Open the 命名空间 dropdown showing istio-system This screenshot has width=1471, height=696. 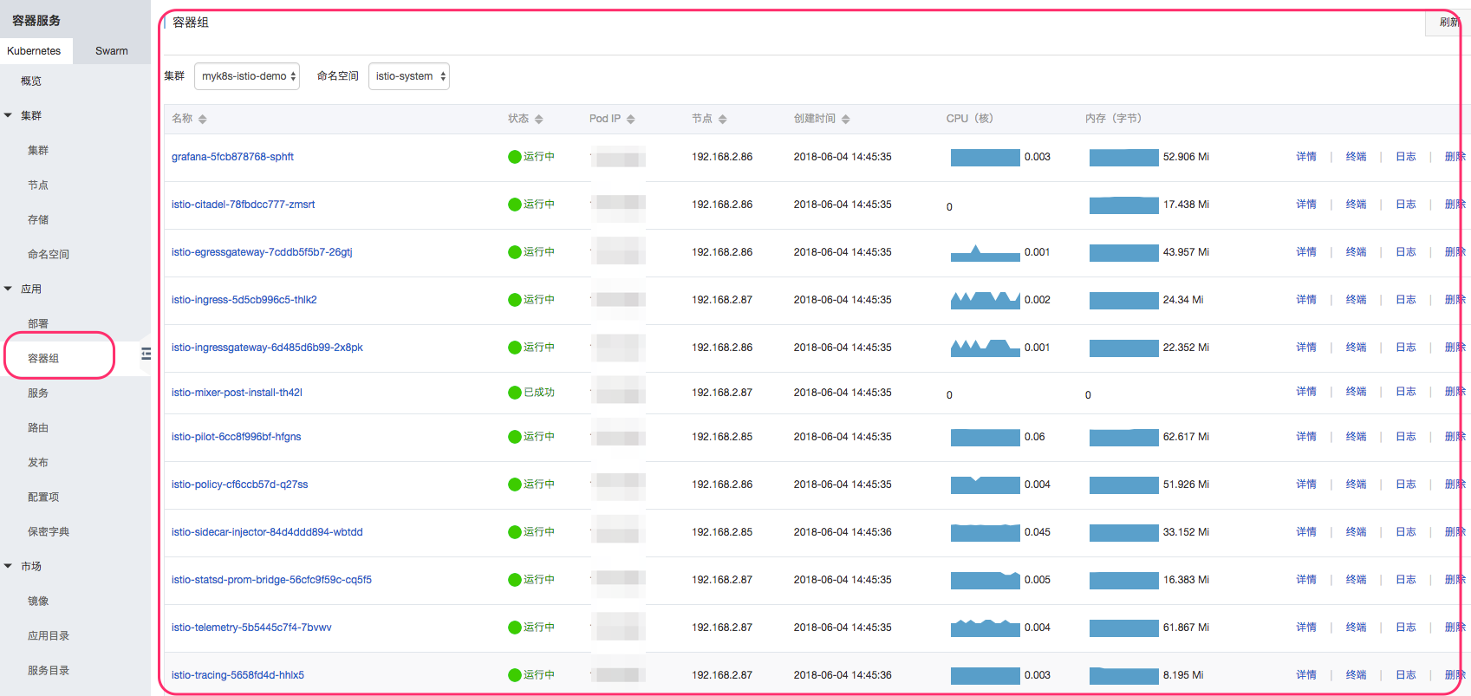tap(409, 76)
